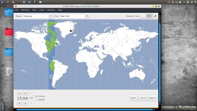Open the month 08 dropdown
The image size is (197, 111).
[134, 98]
